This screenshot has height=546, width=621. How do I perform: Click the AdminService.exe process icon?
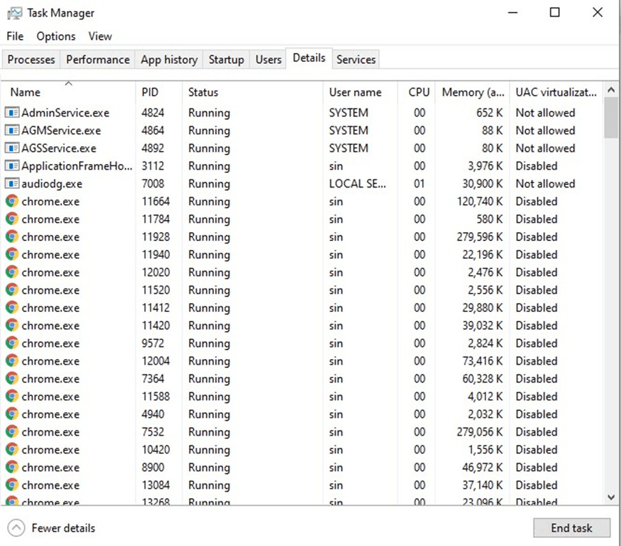click(12, 113)
